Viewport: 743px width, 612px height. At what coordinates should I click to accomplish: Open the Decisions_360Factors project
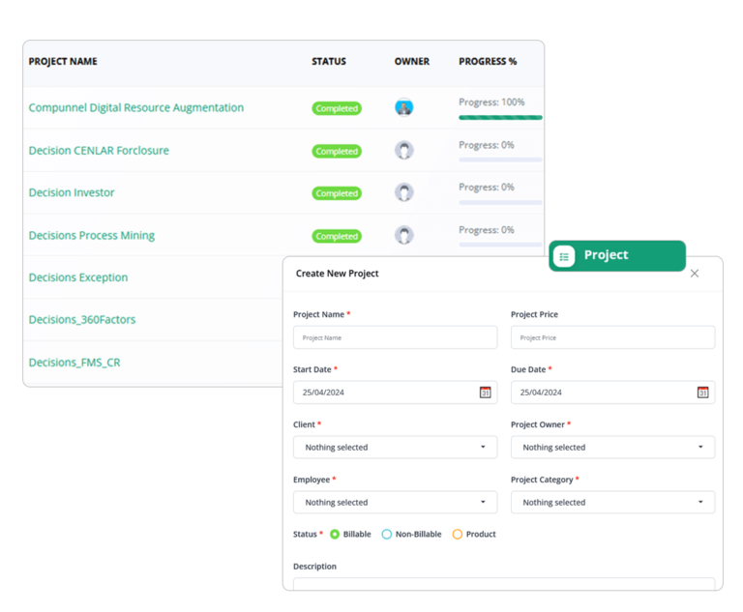pos(82,320)
